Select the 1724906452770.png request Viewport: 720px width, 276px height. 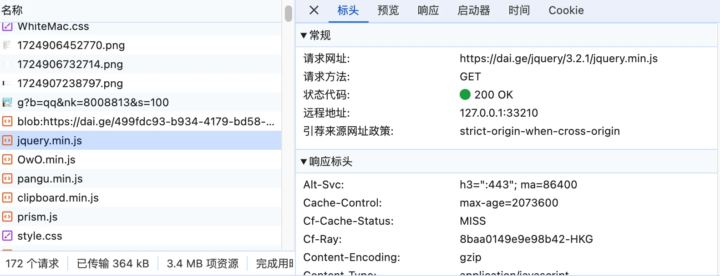[x=71, y=45]
